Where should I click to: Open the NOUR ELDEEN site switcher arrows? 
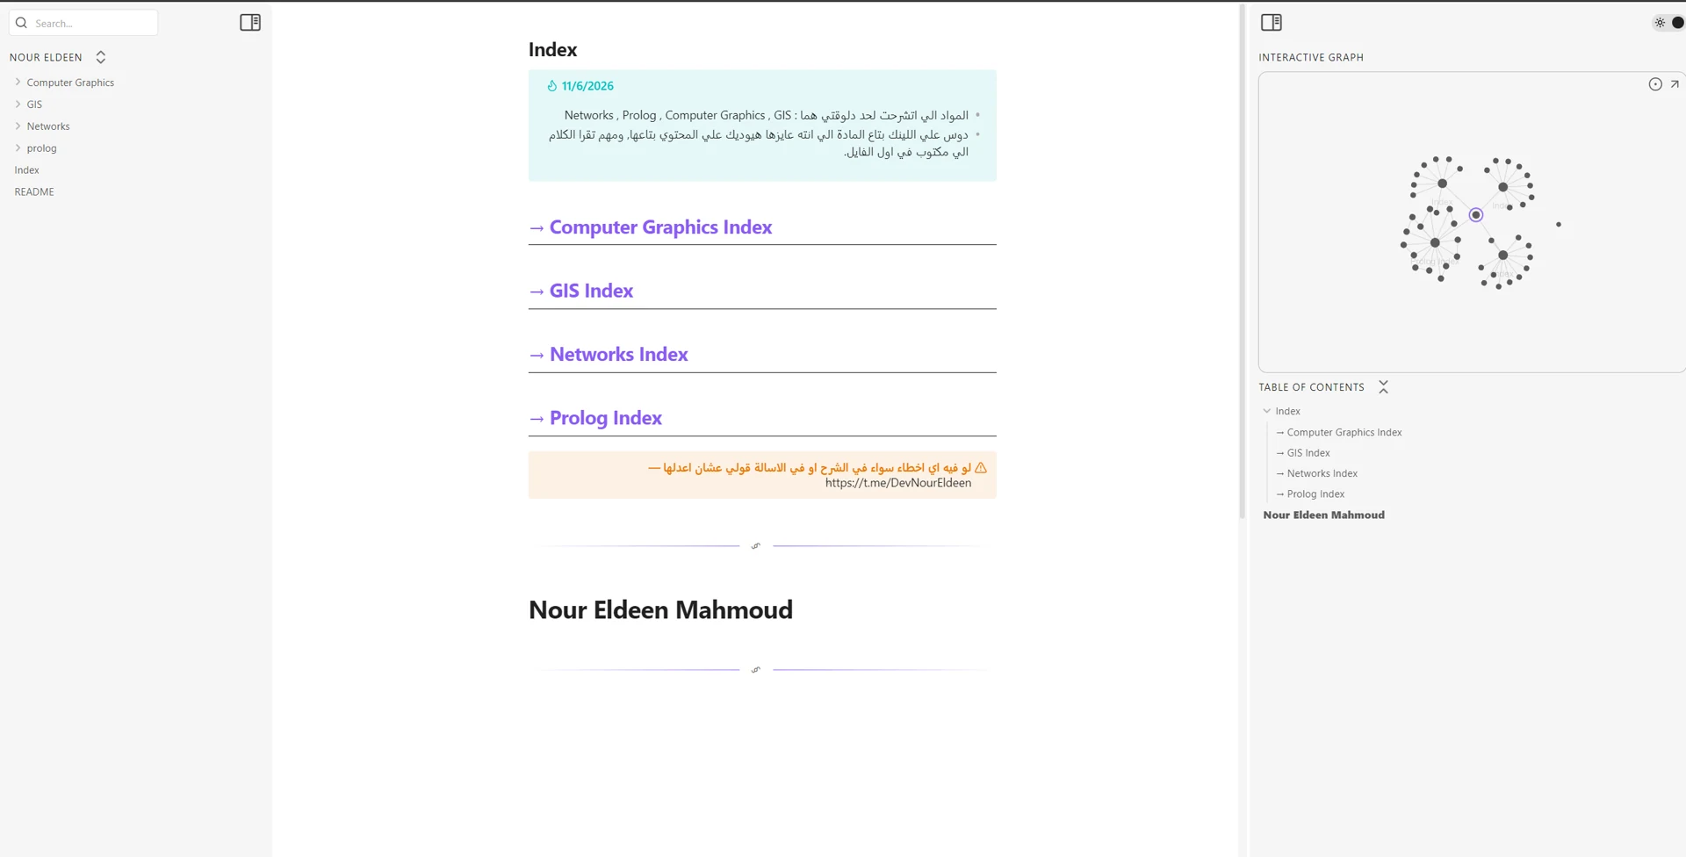point(101,57)
